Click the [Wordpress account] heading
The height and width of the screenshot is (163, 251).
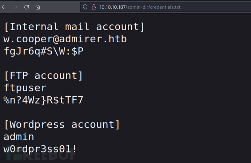click(x=62, y=125)
